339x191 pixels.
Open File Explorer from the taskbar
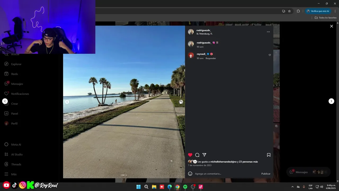154,187
